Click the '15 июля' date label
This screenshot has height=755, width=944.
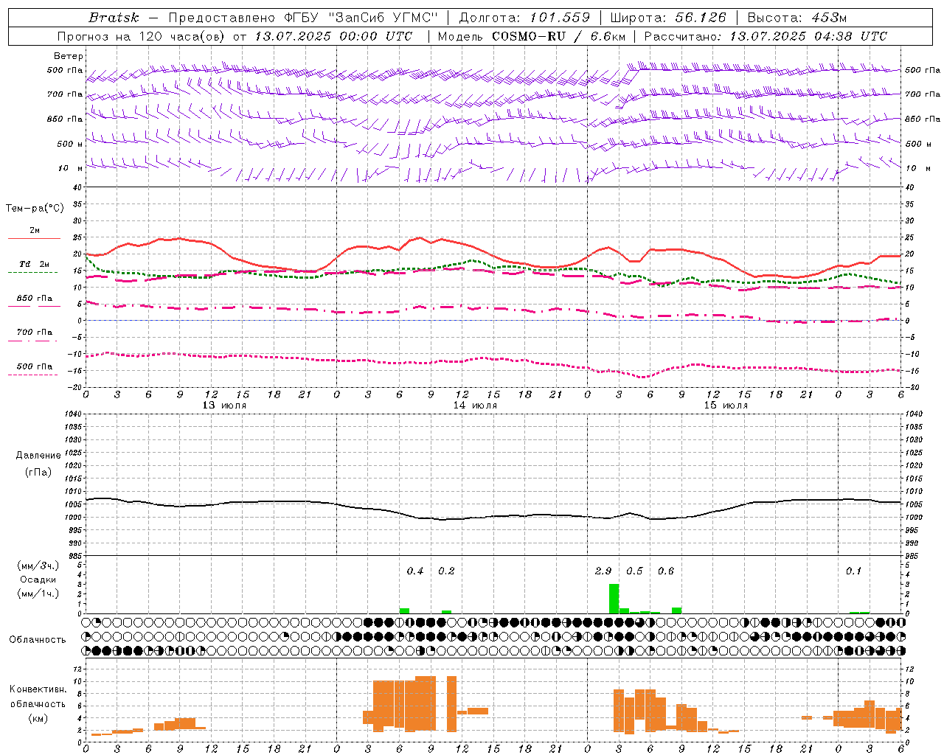(x=726, y=406)
